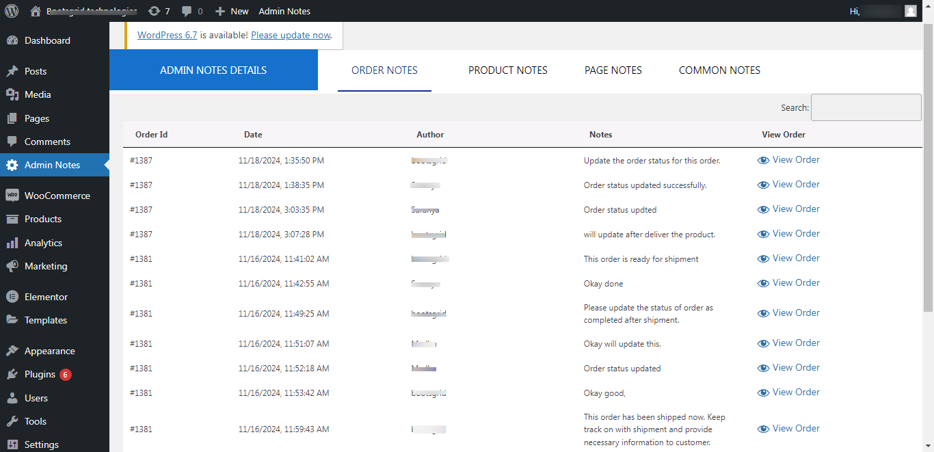Click order id #1381 dated 11:59:43 AM

pos(141,429)
